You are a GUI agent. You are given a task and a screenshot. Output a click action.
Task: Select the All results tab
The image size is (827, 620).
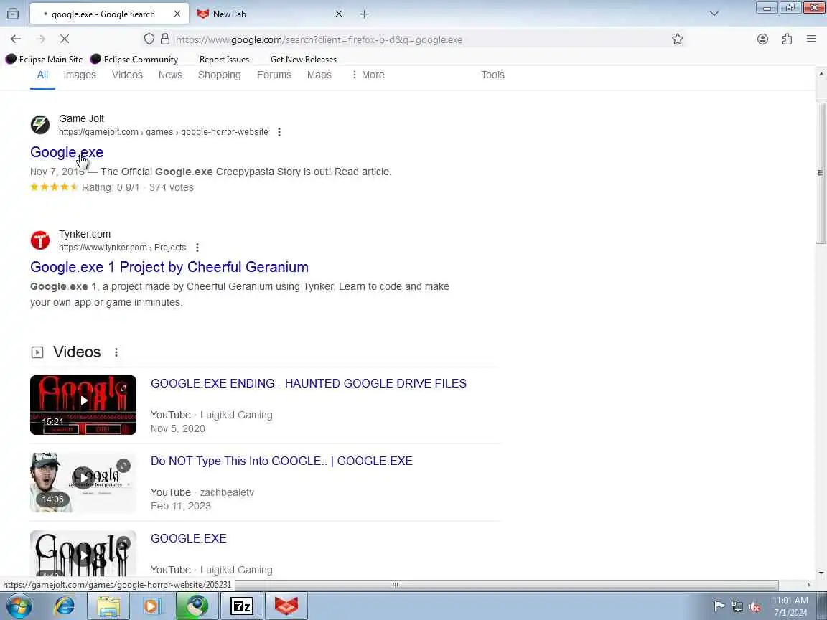[x=43, y=75]
